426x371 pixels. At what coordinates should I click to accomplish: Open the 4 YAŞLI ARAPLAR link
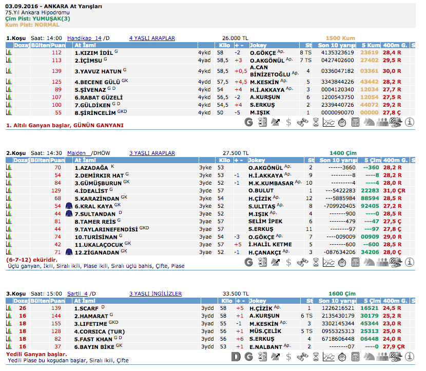(152, 38)
